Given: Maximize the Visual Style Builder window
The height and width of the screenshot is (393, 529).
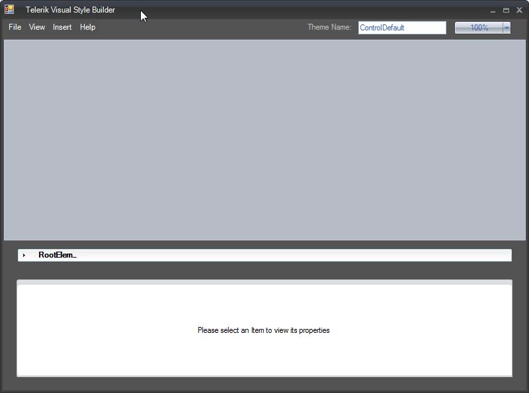Looking at the screenshot, I should (506, 11).
